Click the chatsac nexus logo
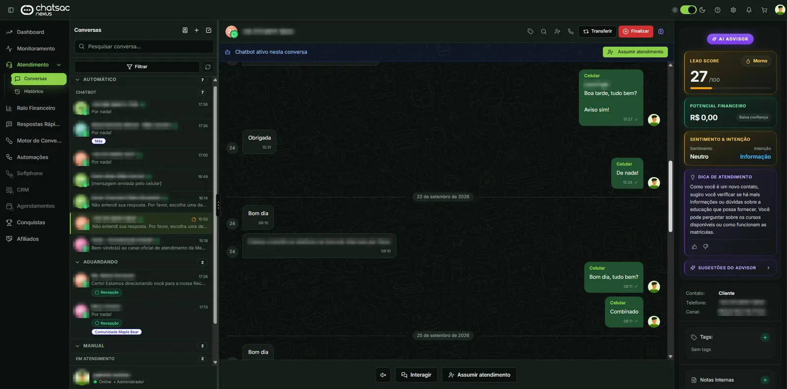Screen dimensions: 787x389 click(45, 10)
